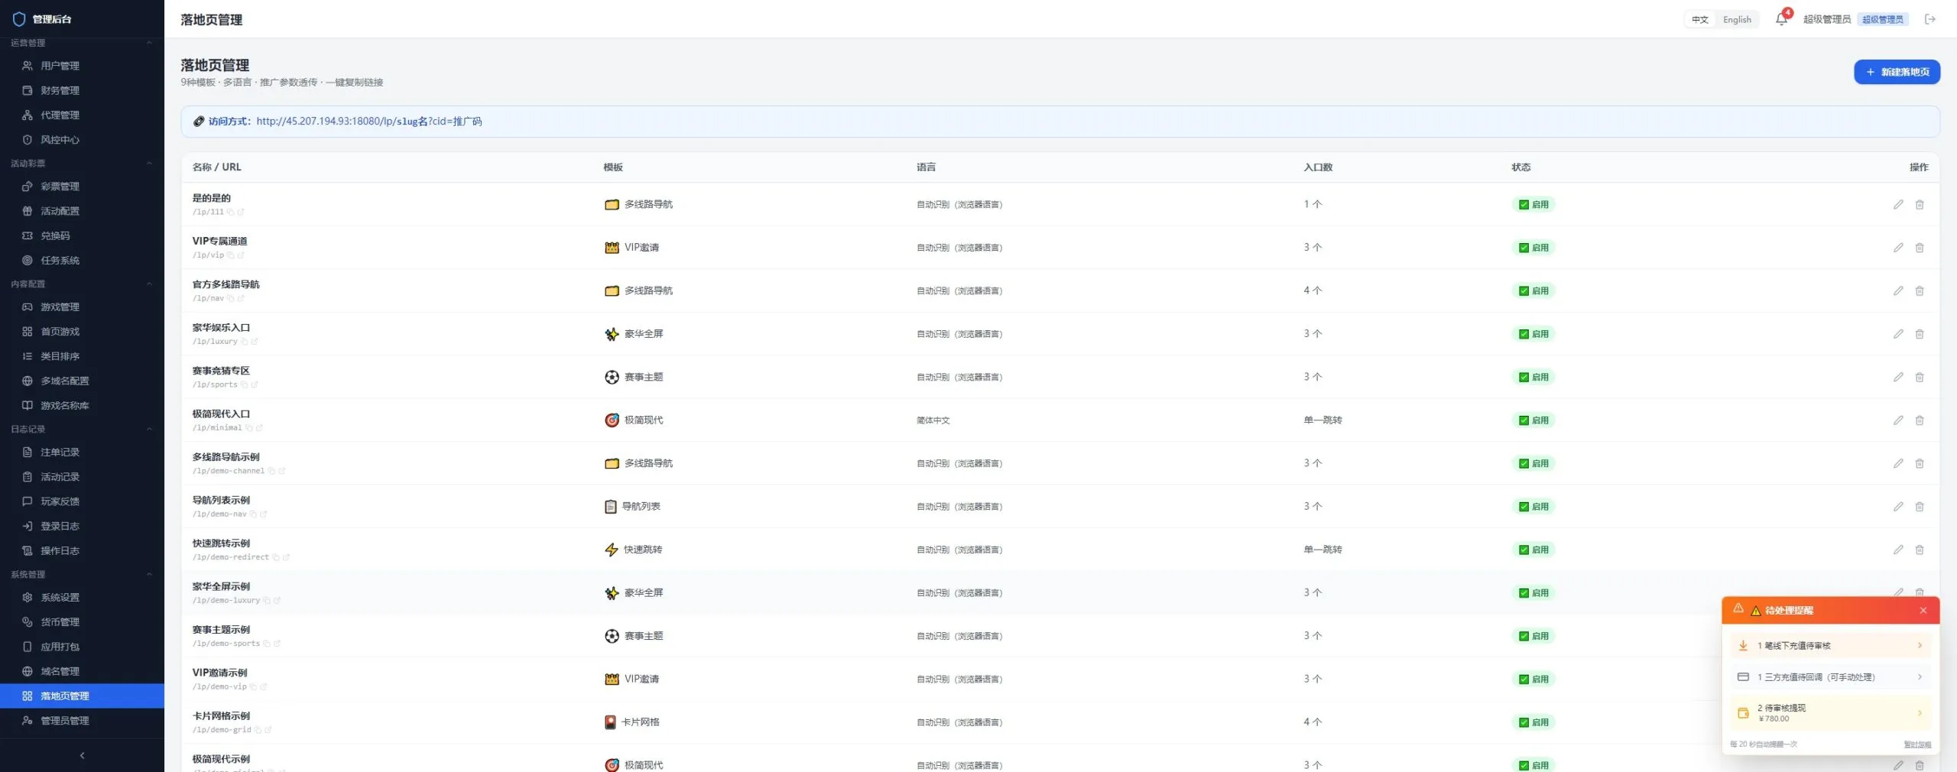Image resolution: width=1957 pixels, height=772 pixels.
Task: Copy the /lp/luxury link with the copy icon
Action: click(245, 342)
